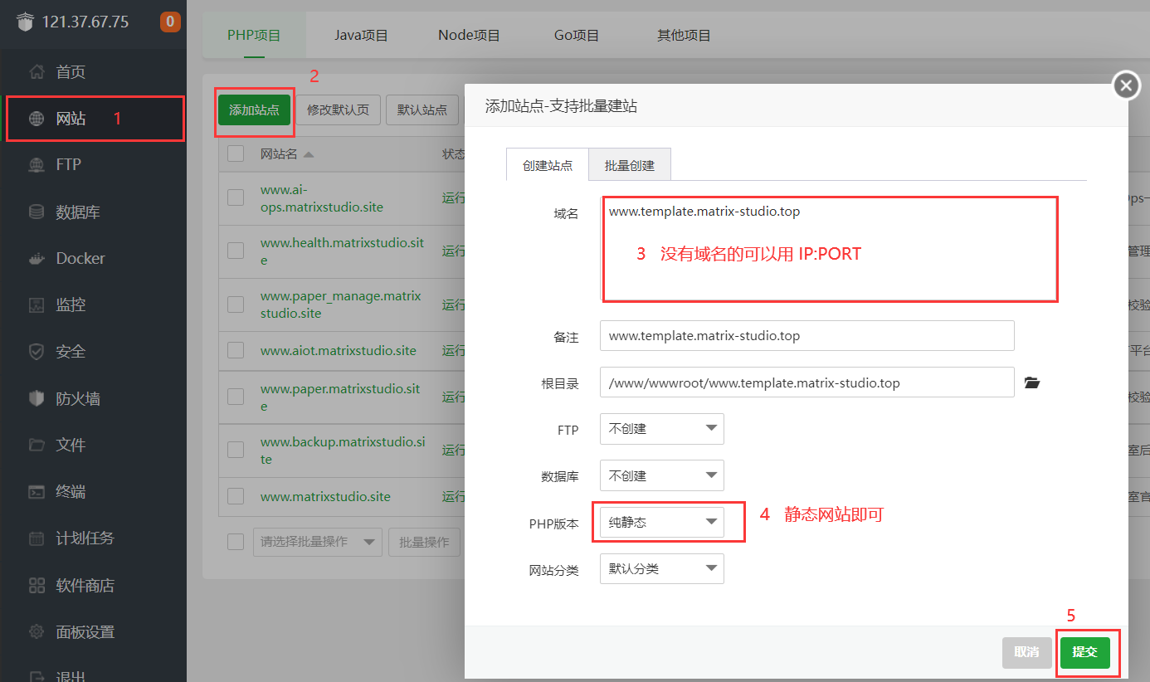
Task: Click the server logo beside 121.37.67.75
Action: click(27, 22)
